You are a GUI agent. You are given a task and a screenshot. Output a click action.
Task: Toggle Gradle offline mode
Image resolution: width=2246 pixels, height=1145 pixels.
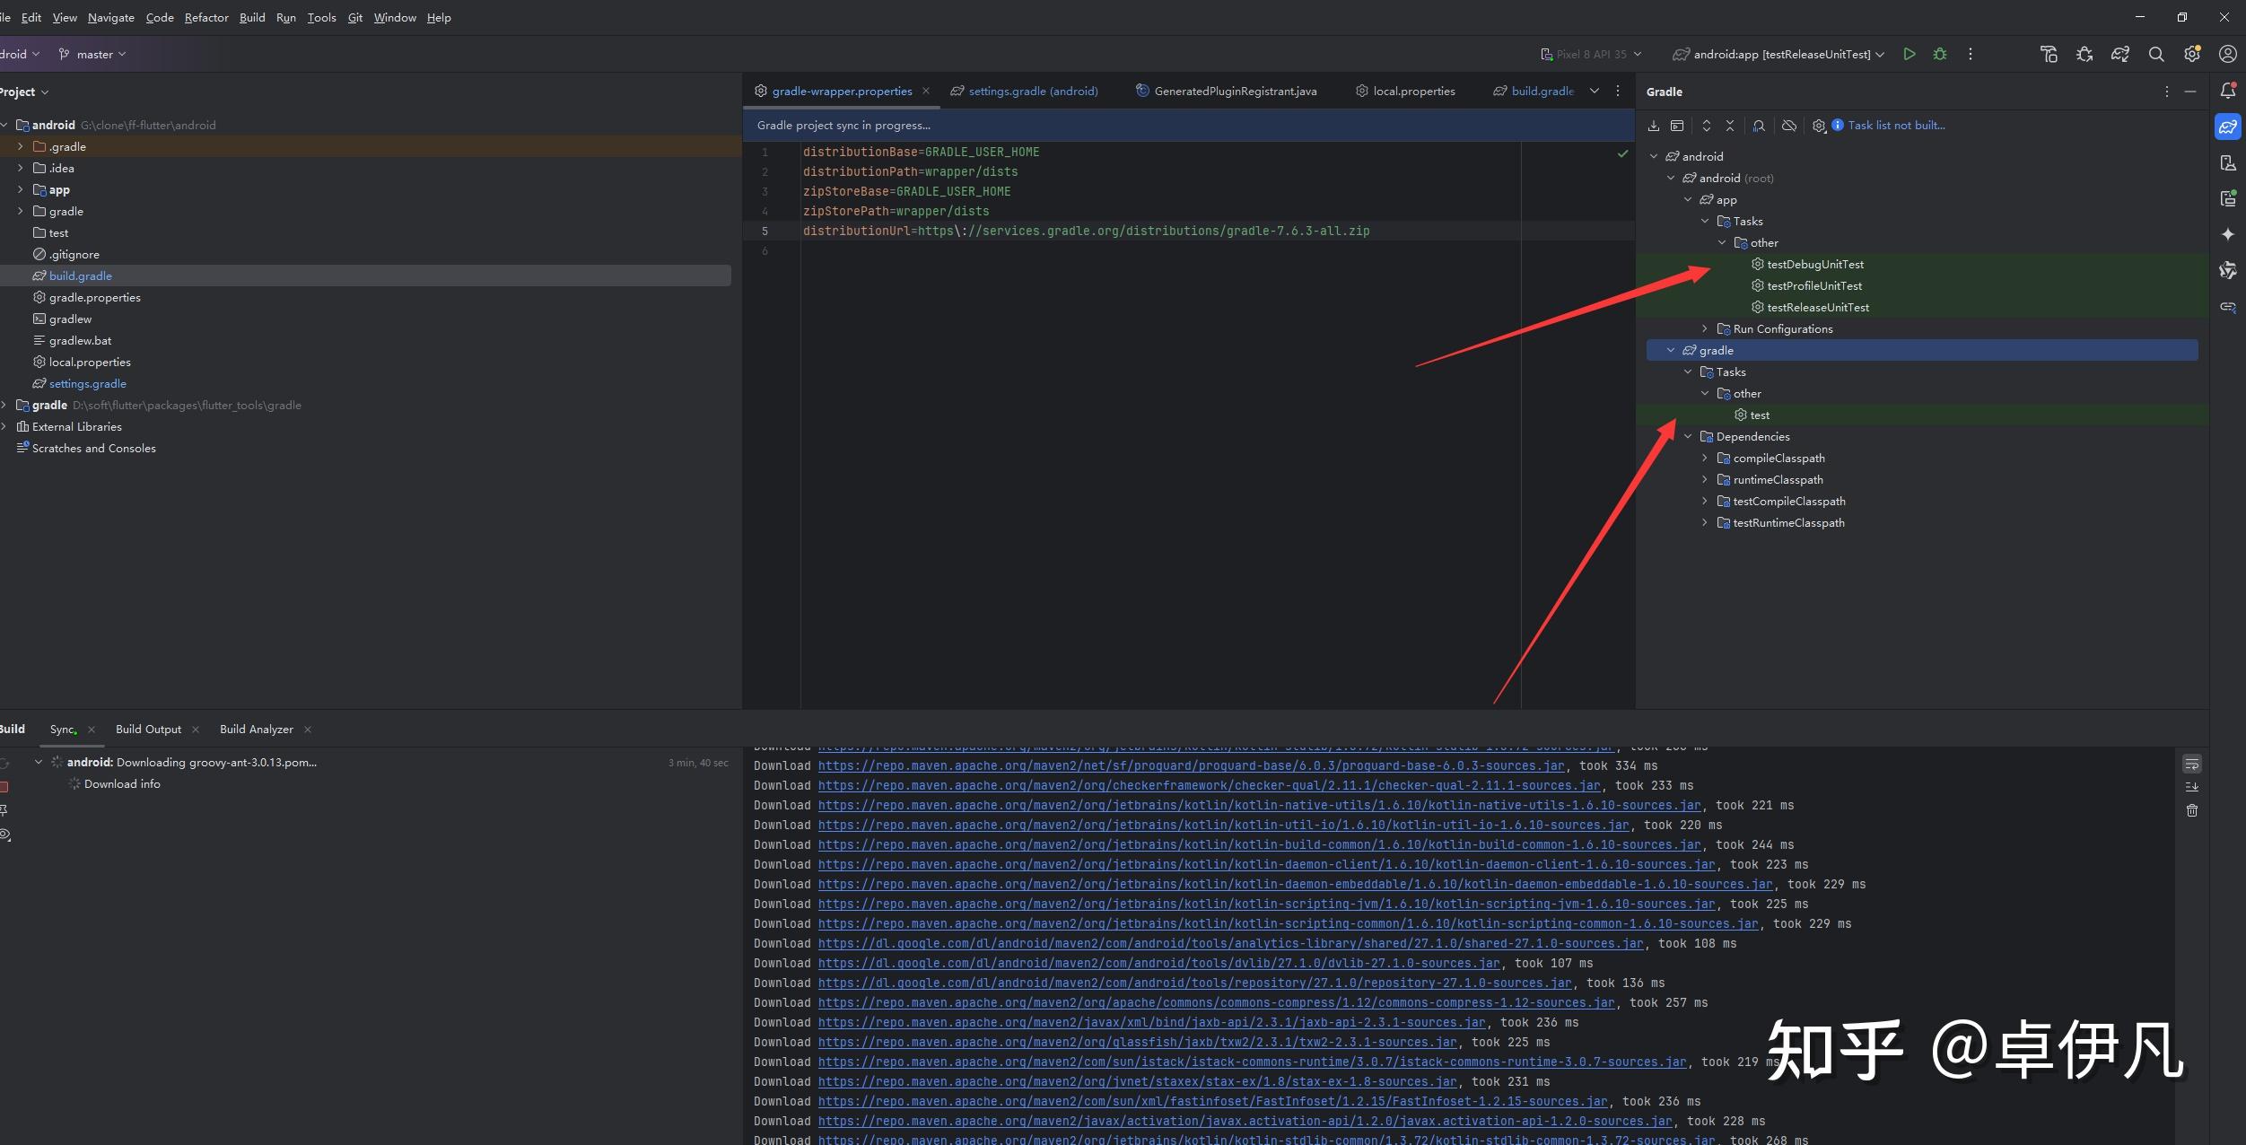[x=1787, y=126]
